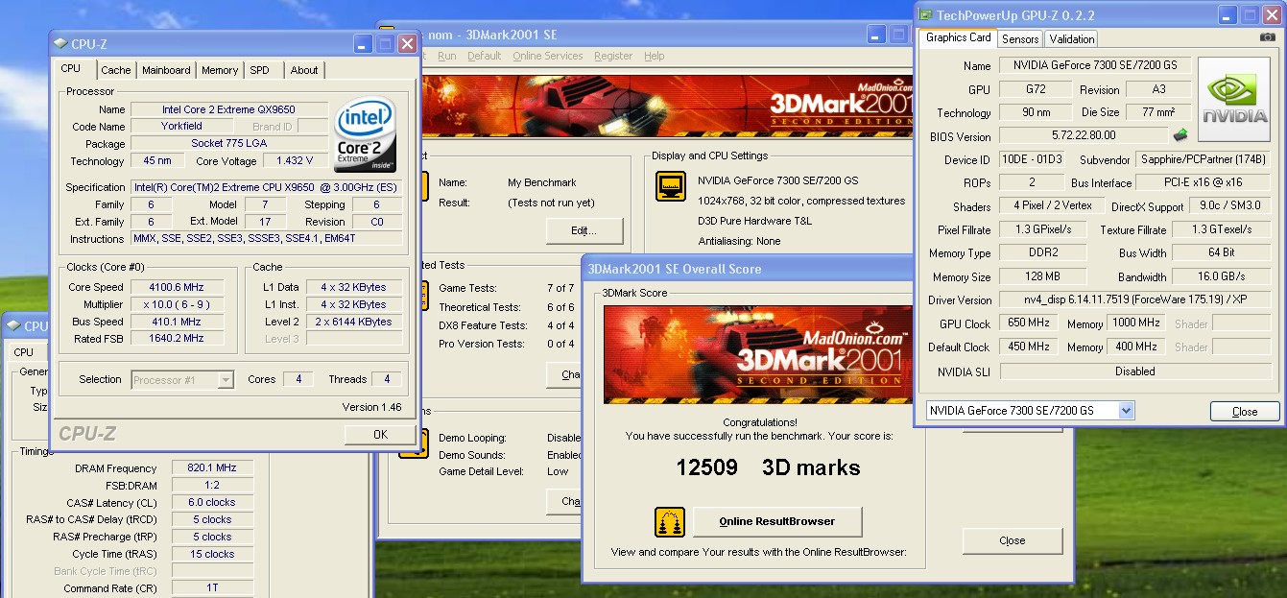Open the Default menu in 3DMark2001
The image size is (1287, 598).
pos(484,57)
